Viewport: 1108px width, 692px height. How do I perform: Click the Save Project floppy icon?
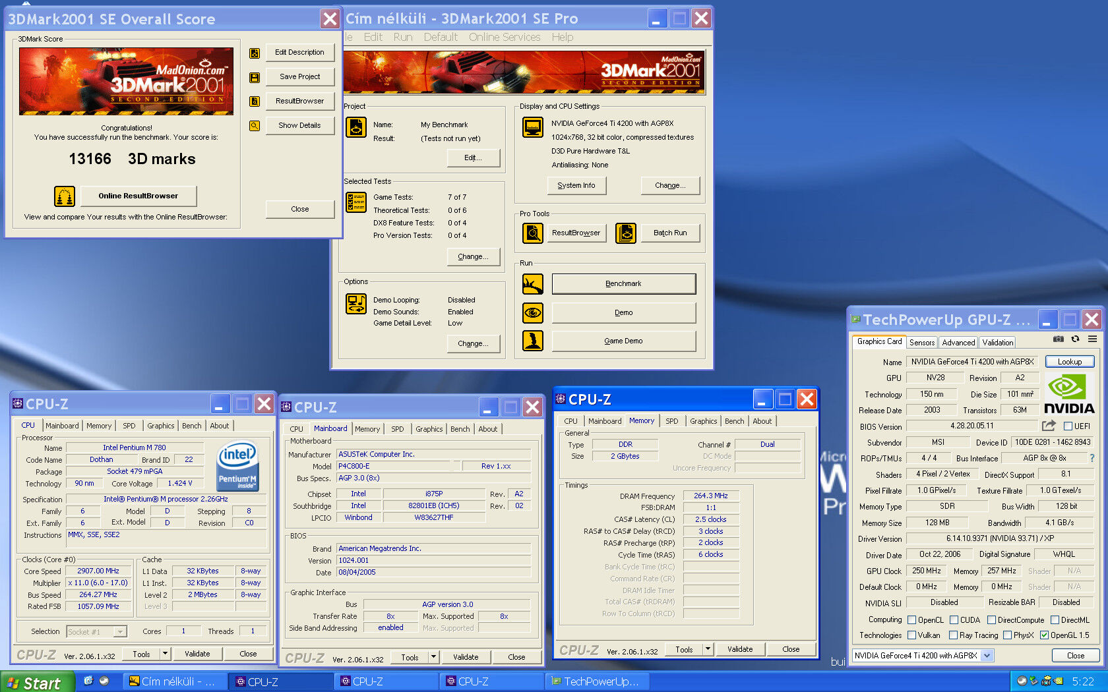click(x=255, y=77)
